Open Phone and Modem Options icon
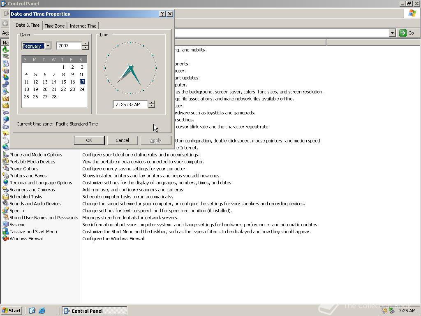 (6, 155)
